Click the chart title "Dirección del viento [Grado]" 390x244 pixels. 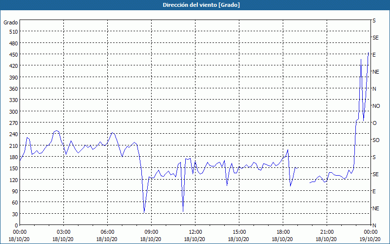[x=201, y=5]
